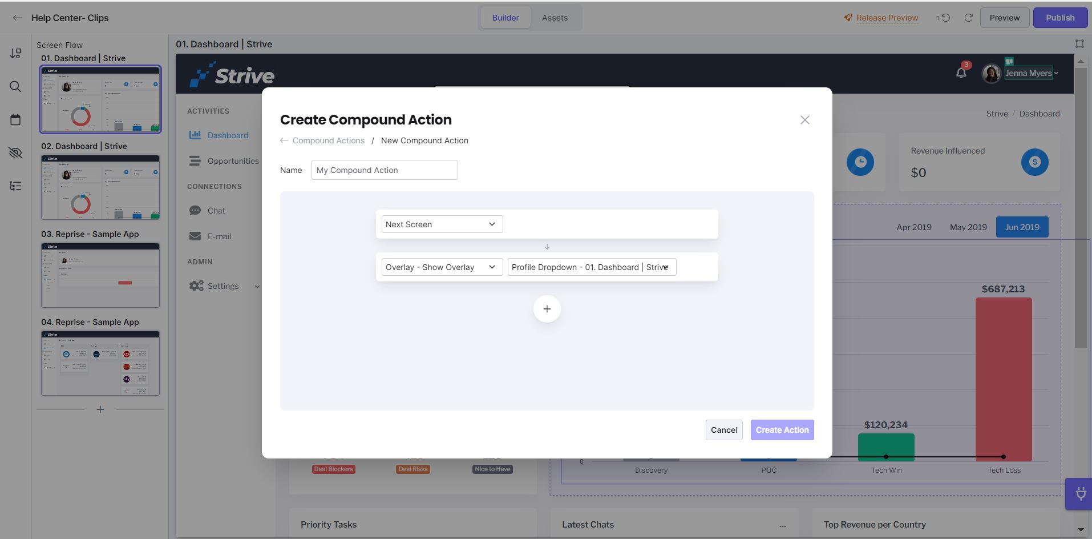Toggle the hidden-elements eye icon in the sidebar
The height and width of the screenshot is (539, 1092).
pyautogui.click(x=15, y=152)
